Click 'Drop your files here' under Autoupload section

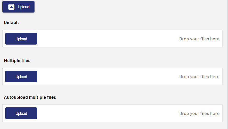199,113
